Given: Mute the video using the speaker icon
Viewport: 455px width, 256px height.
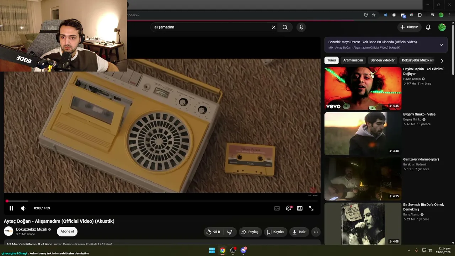Looking at the screenshot, I should (x=23, y=208).
